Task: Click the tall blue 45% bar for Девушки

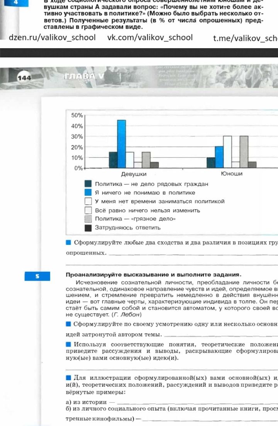Action: (121, 144)
